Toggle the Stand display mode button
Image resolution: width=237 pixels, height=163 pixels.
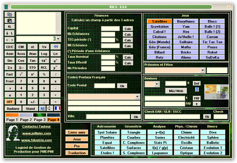30,109
